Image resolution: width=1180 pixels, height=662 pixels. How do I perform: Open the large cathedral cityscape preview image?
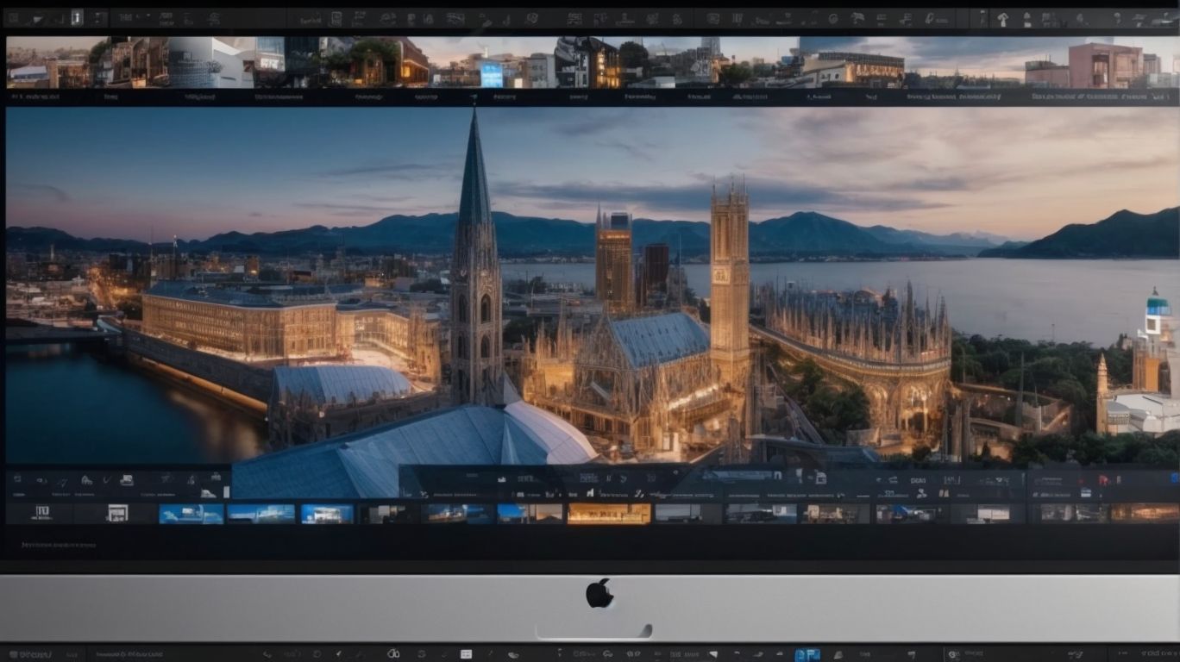click(592, 286)
